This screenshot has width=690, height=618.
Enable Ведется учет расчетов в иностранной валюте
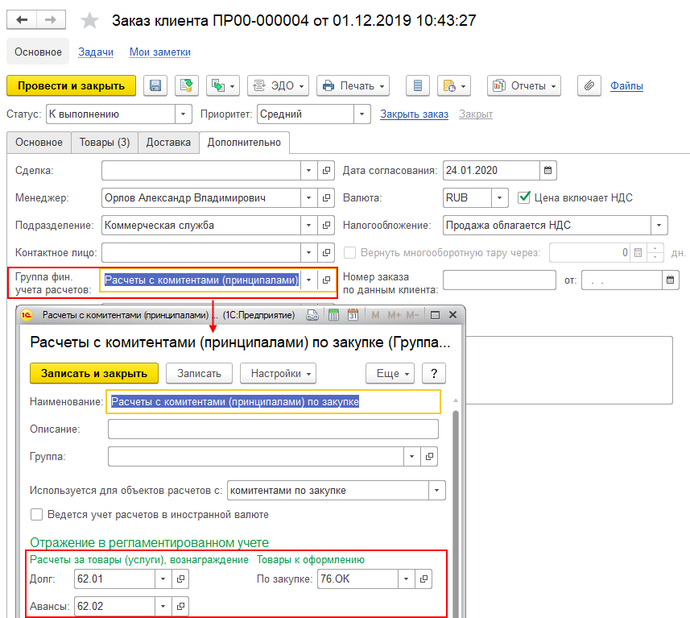[x=36, y=515]
